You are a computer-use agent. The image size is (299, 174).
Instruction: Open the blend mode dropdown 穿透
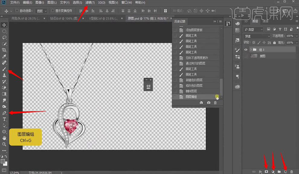[x=257, y=36]
